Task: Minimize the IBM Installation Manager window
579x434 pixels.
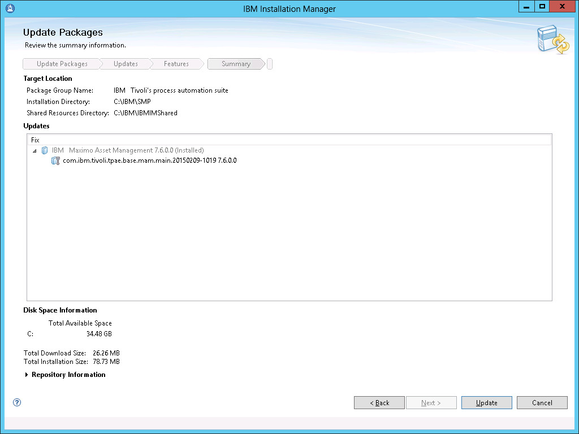Action: [x=526, y=7]
